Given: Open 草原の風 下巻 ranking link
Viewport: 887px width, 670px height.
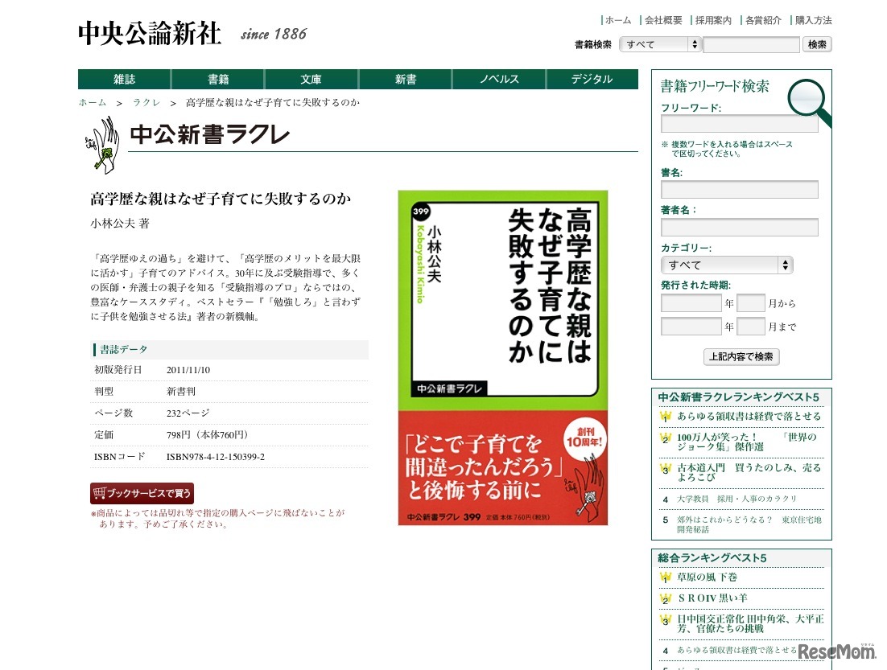Looking at the screenshot, I should tap(708, 577).
